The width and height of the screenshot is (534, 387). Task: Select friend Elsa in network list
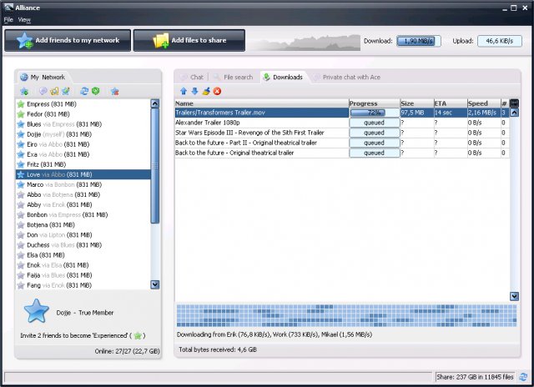click(x=83, y=255)
